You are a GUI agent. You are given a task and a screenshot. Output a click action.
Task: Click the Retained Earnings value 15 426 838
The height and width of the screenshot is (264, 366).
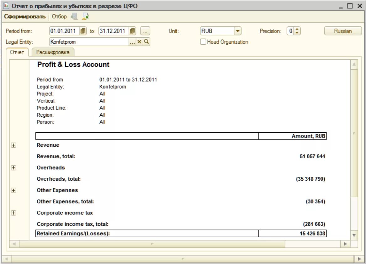coord(312,234)
